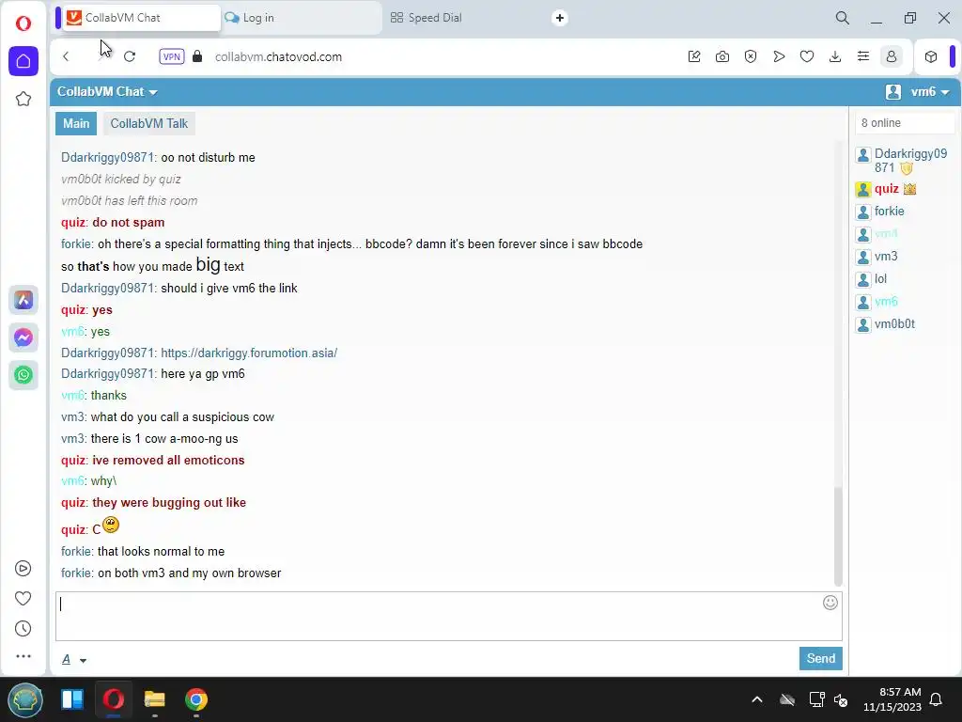The width and height of the screenshot is (962, 722).
Task: Expand the CollabVM Chat header dropdown
Action: [x=107, y=91]
